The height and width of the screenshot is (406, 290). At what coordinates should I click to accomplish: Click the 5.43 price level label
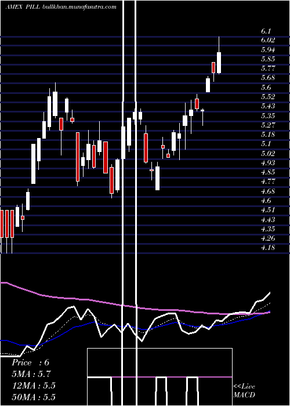(x=268, y=106)
